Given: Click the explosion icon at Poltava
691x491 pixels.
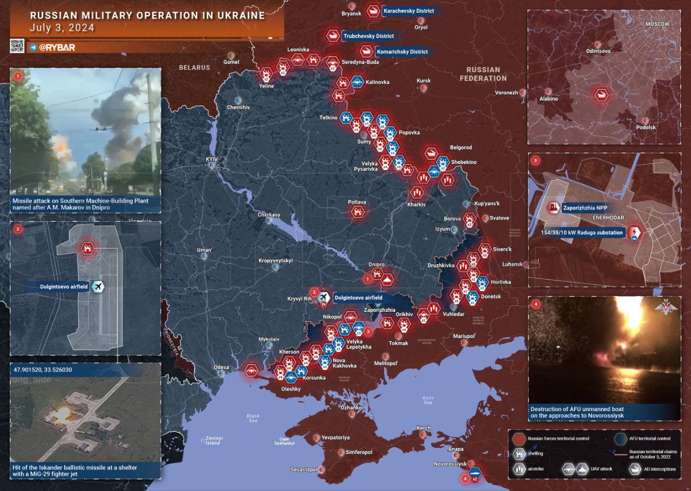Looking at the screenshot, I should tap(357, 212).
